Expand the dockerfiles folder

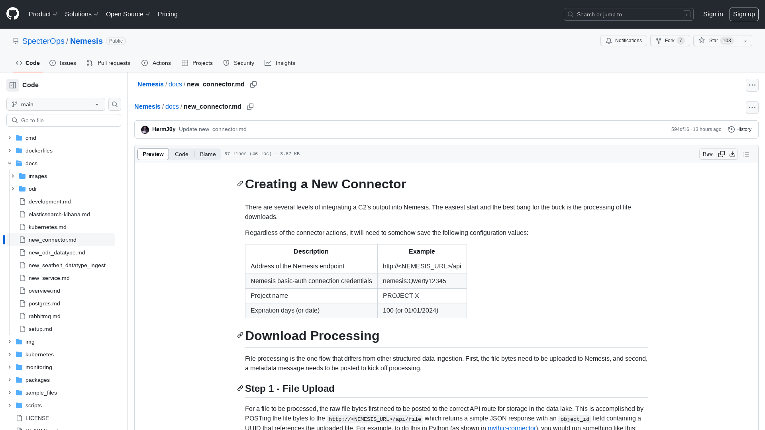pyautogui.click(x=10, y=150)
